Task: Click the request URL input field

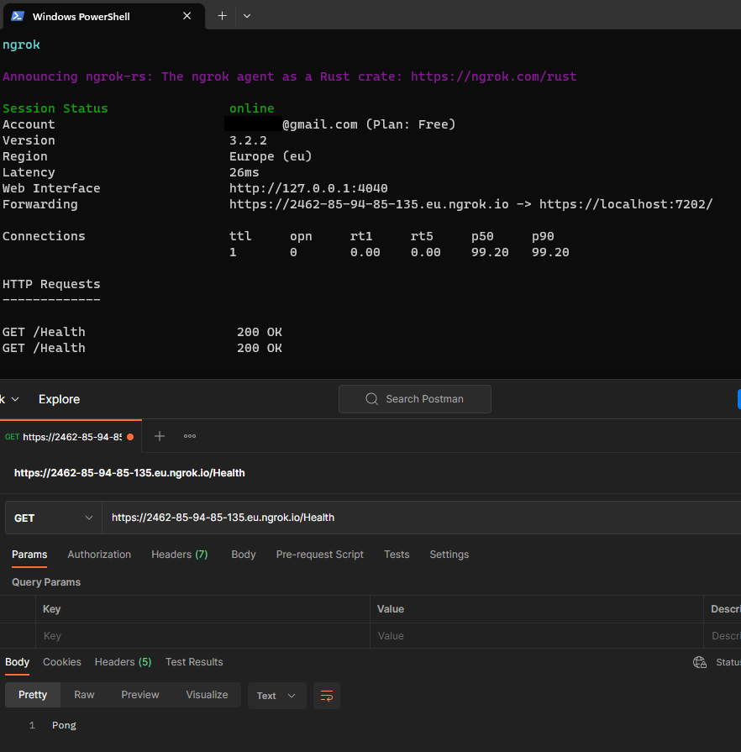Action: [x=421, y=518]
